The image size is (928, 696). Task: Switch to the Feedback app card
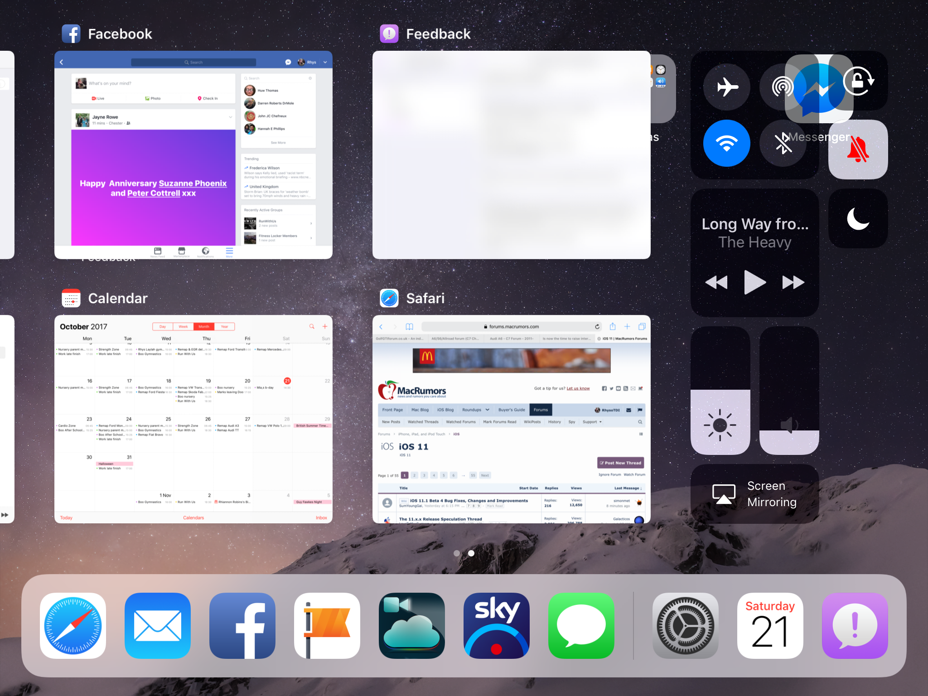(x=512, y=155)
